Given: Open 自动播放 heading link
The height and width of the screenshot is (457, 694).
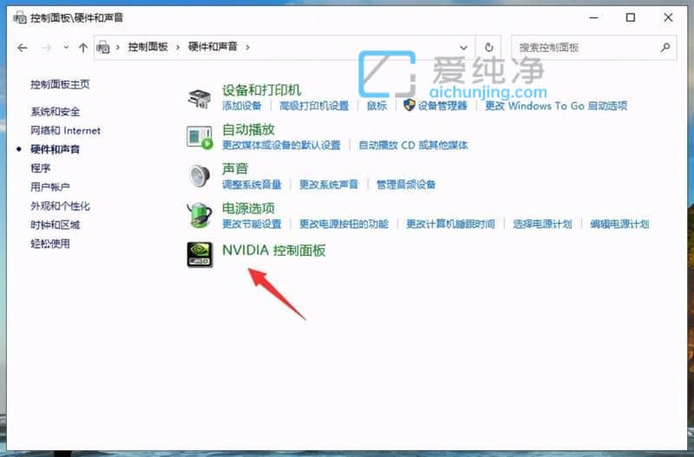Looking at the screenshot, I should point(248,129).
